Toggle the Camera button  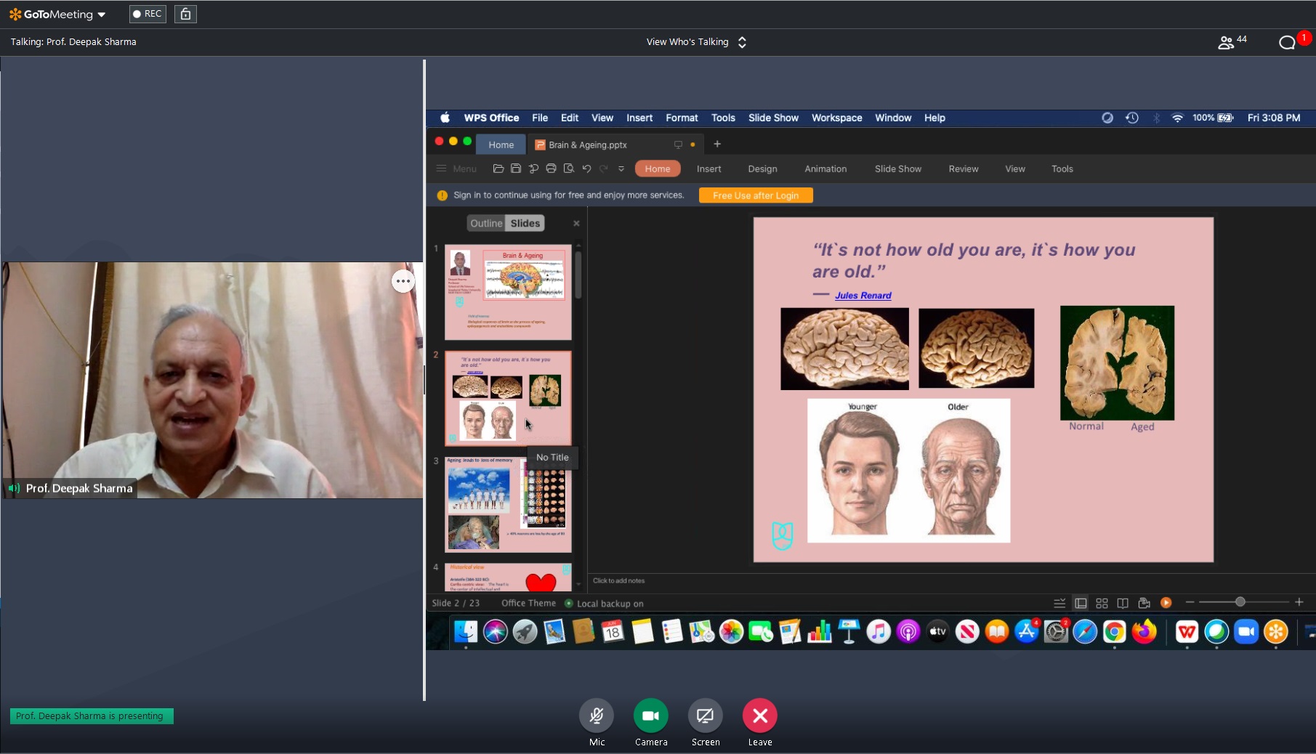[651, 716]
